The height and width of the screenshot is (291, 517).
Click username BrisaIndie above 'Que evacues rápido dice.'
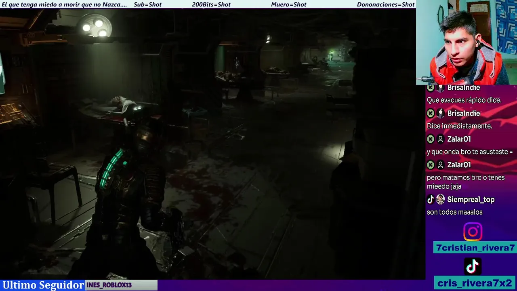463,88
